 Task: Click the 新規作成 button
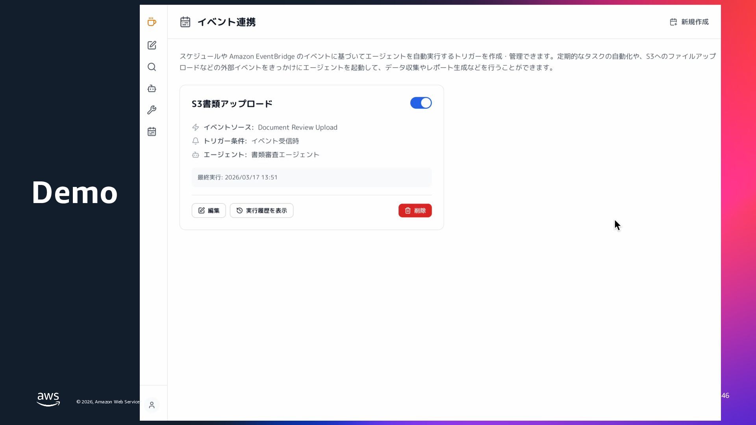point(689,22)
